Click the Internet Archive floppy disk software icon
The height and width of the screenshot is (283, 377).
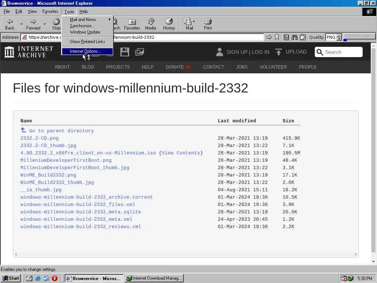point(125,52)
